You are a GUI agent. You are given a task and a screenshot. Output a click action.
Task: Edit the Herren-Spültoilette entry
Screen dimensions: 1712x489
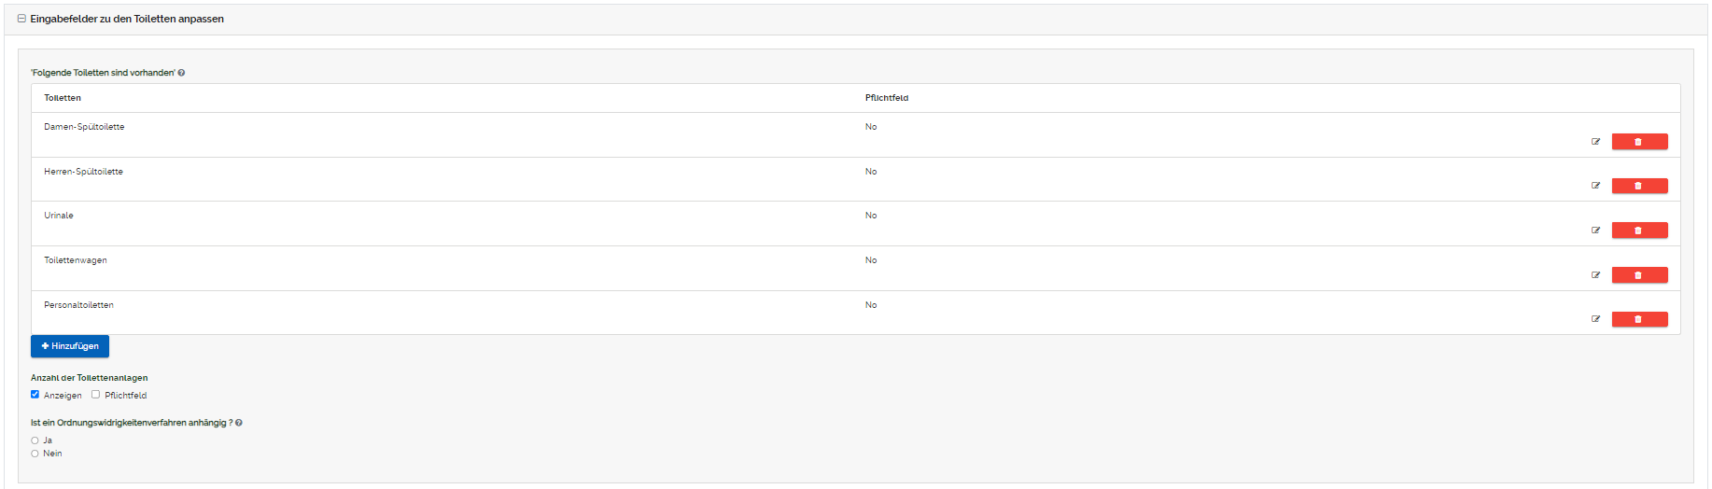click(x=1595, y=186)
